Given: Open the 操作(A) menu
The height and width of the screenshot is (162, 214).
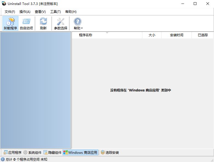Looking at the screenshot, I should (25, 12).
